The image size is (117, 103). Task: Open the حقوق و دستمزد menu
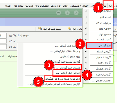coord(79,6)
